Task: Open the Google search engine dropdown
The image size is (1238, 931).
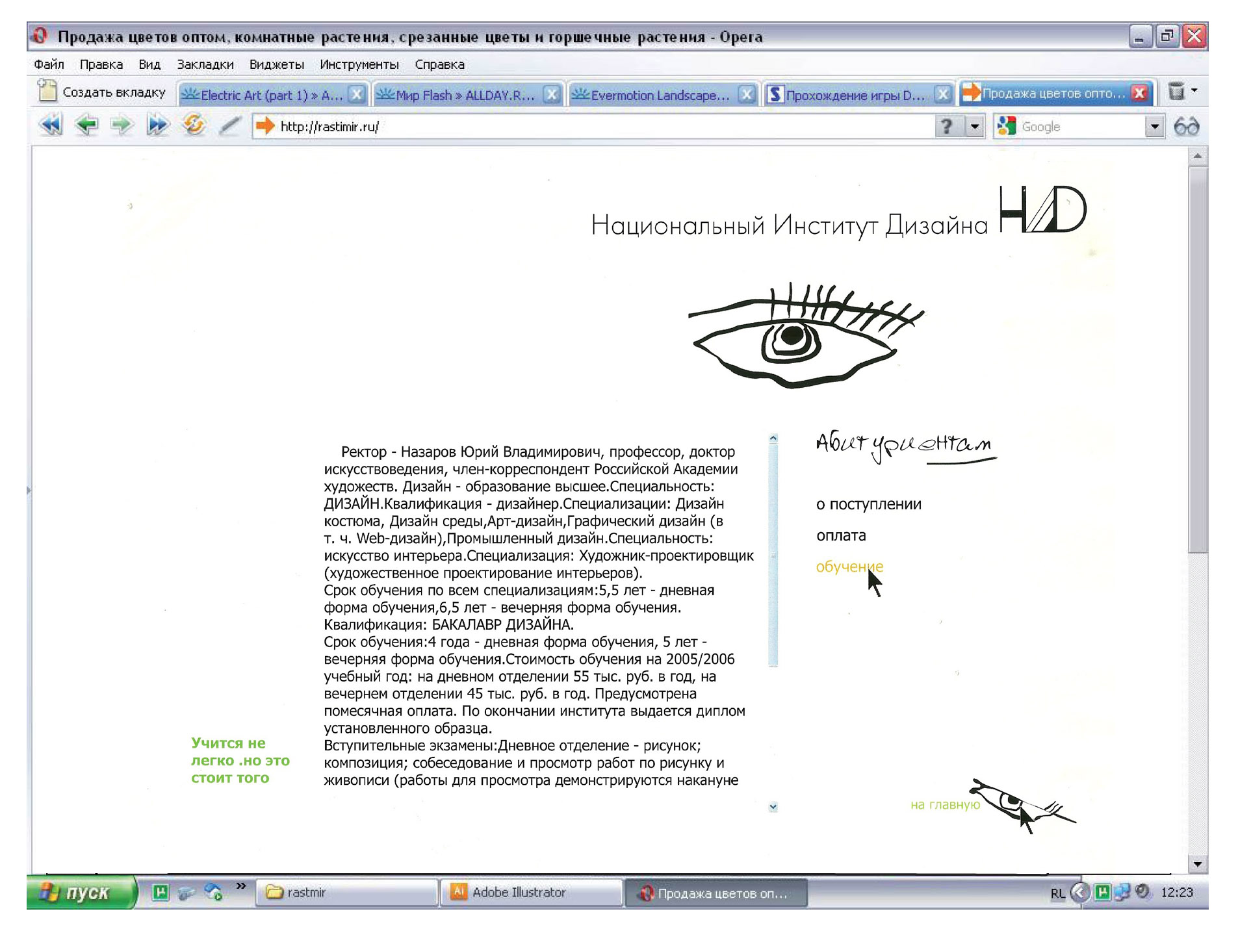Action: (1154, 126)
